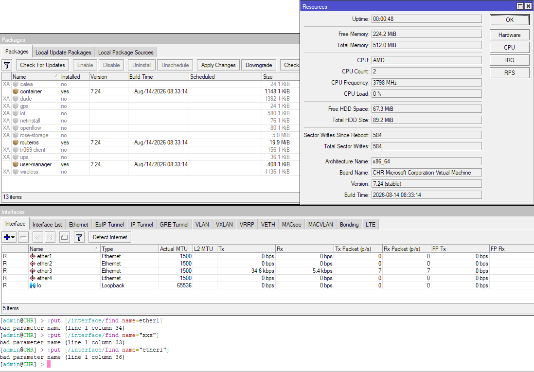Click Detect Internet button
This screenshot has width=534, height=372.
pos(110,237)
